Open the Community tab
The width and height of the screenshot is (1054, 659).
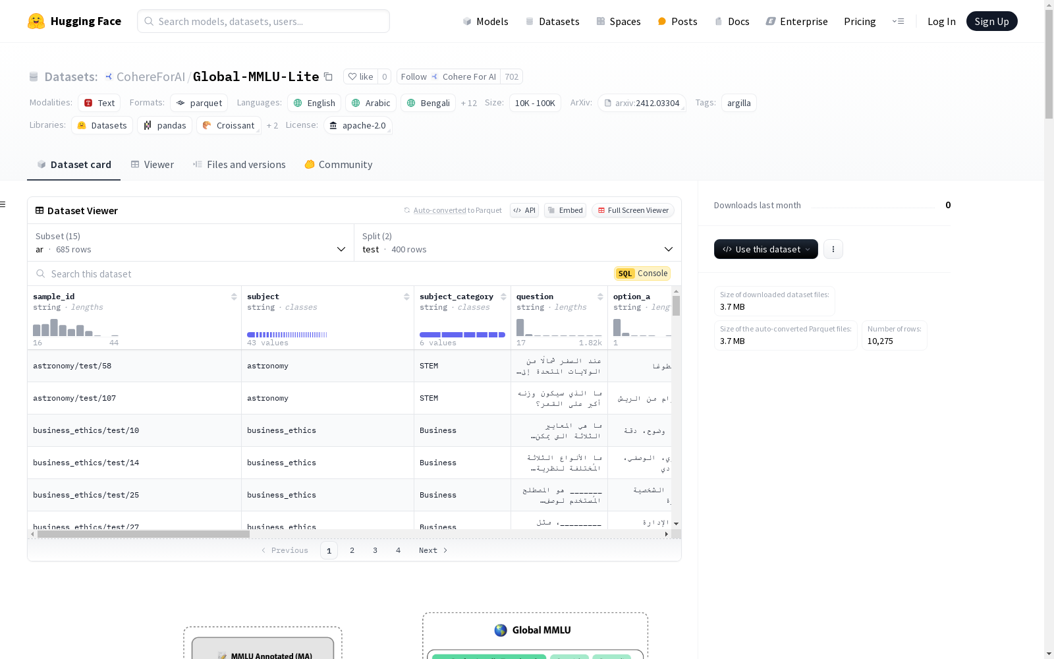coord(339,165)
